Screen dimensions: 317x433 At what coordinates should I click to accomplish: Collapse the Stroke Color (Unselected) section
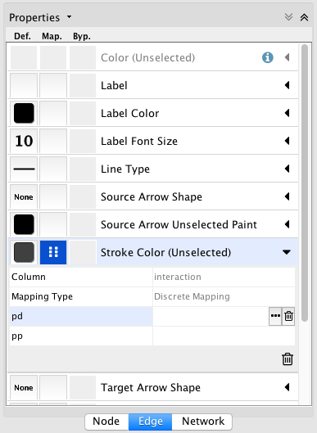point(287,252)
